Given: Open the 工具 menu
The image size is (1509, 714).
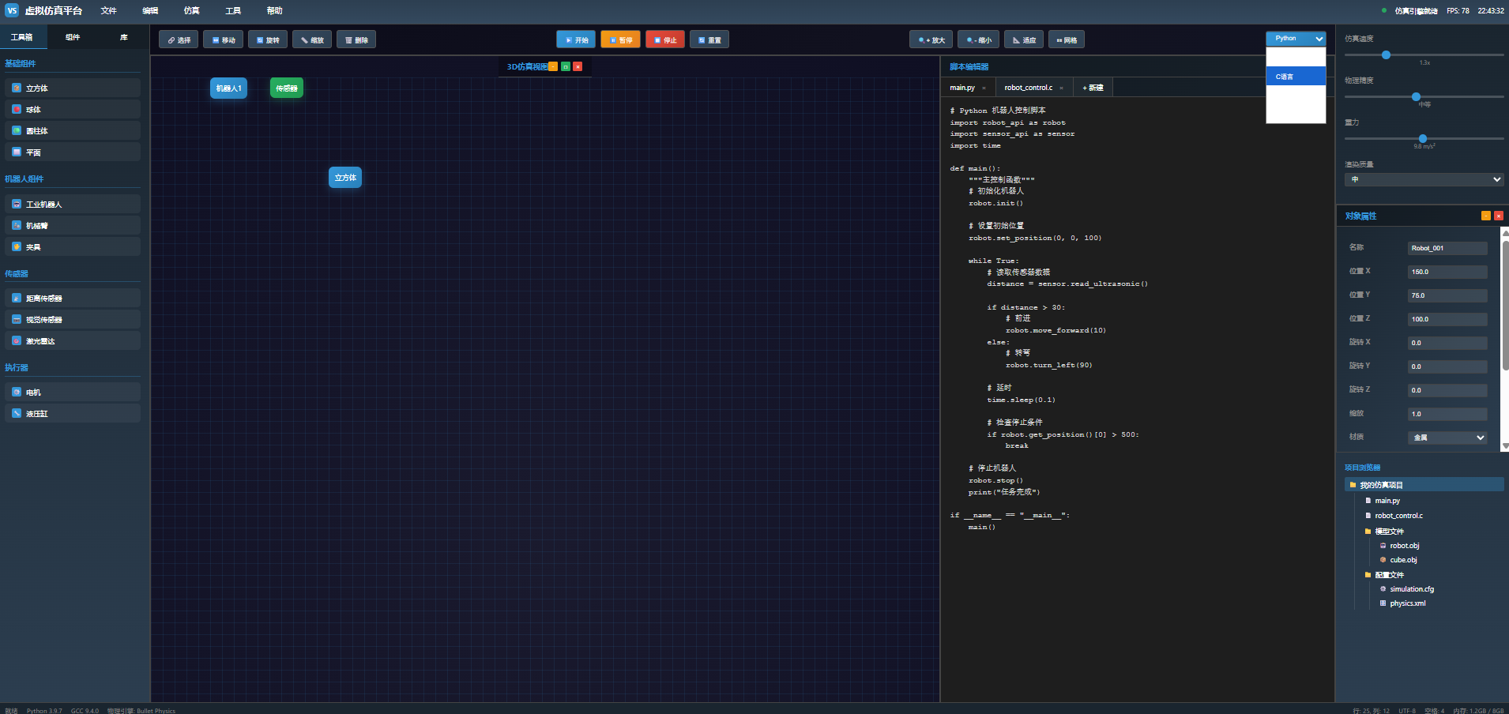Looking at the screenshot, I should pyautogui.click(x=233, y=11).
